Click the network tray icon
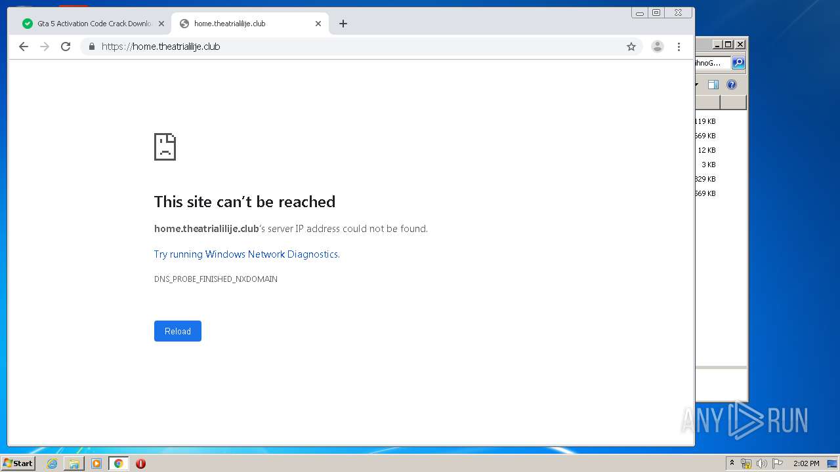This screenshot has width=840, height=472. 746,463
